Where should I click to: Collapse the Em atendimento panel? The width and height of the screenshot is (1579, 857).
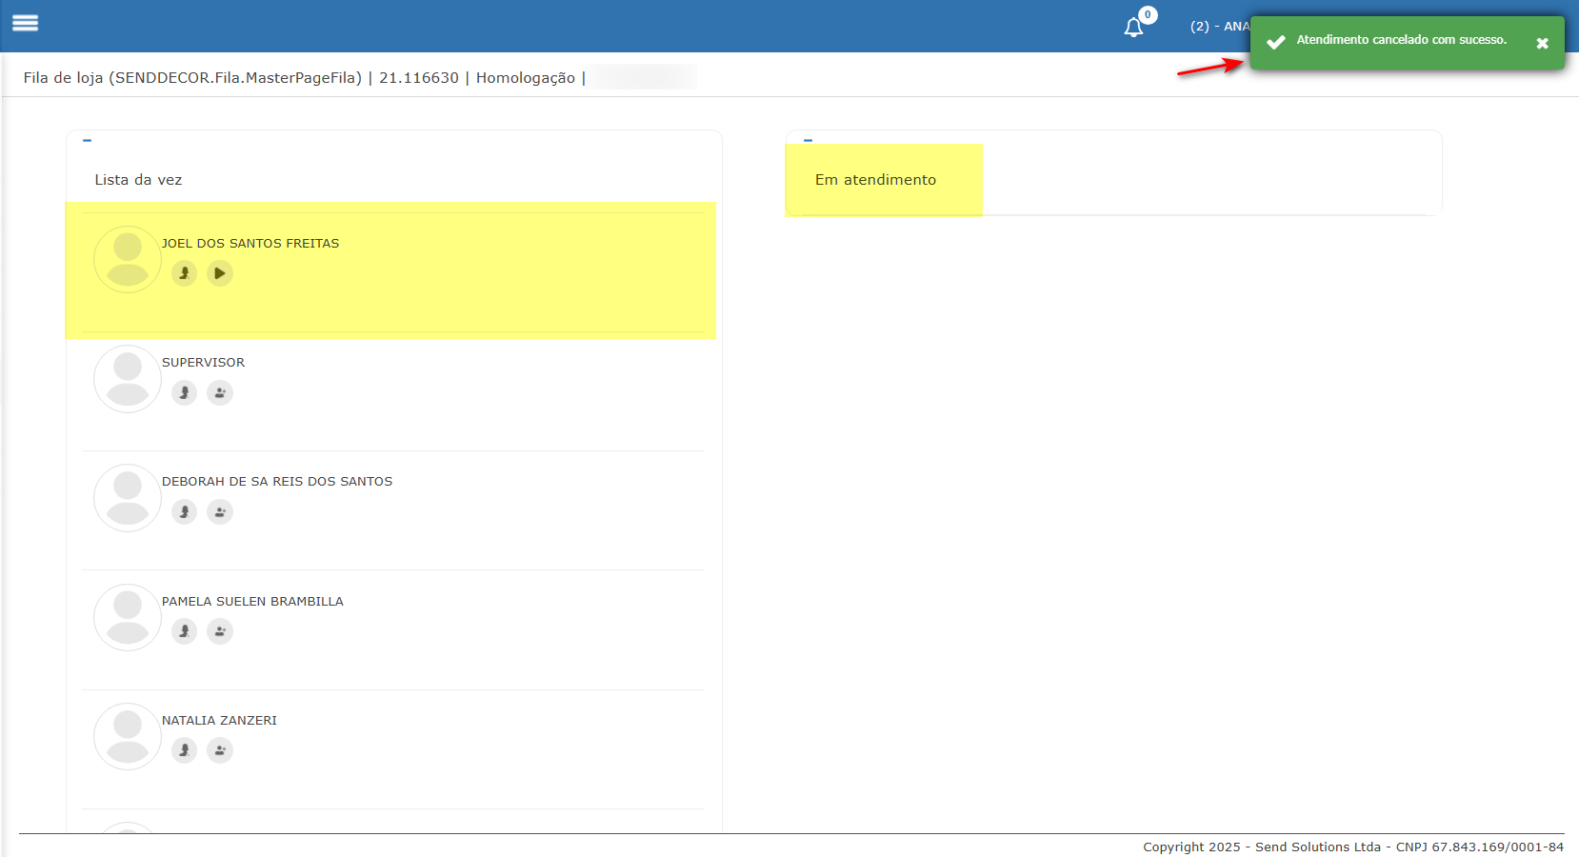808,141
